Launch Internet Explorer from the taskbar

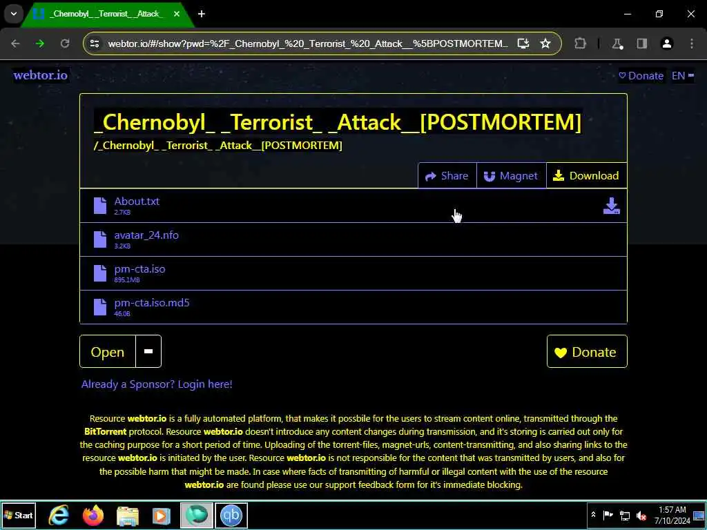coord(59,515)
